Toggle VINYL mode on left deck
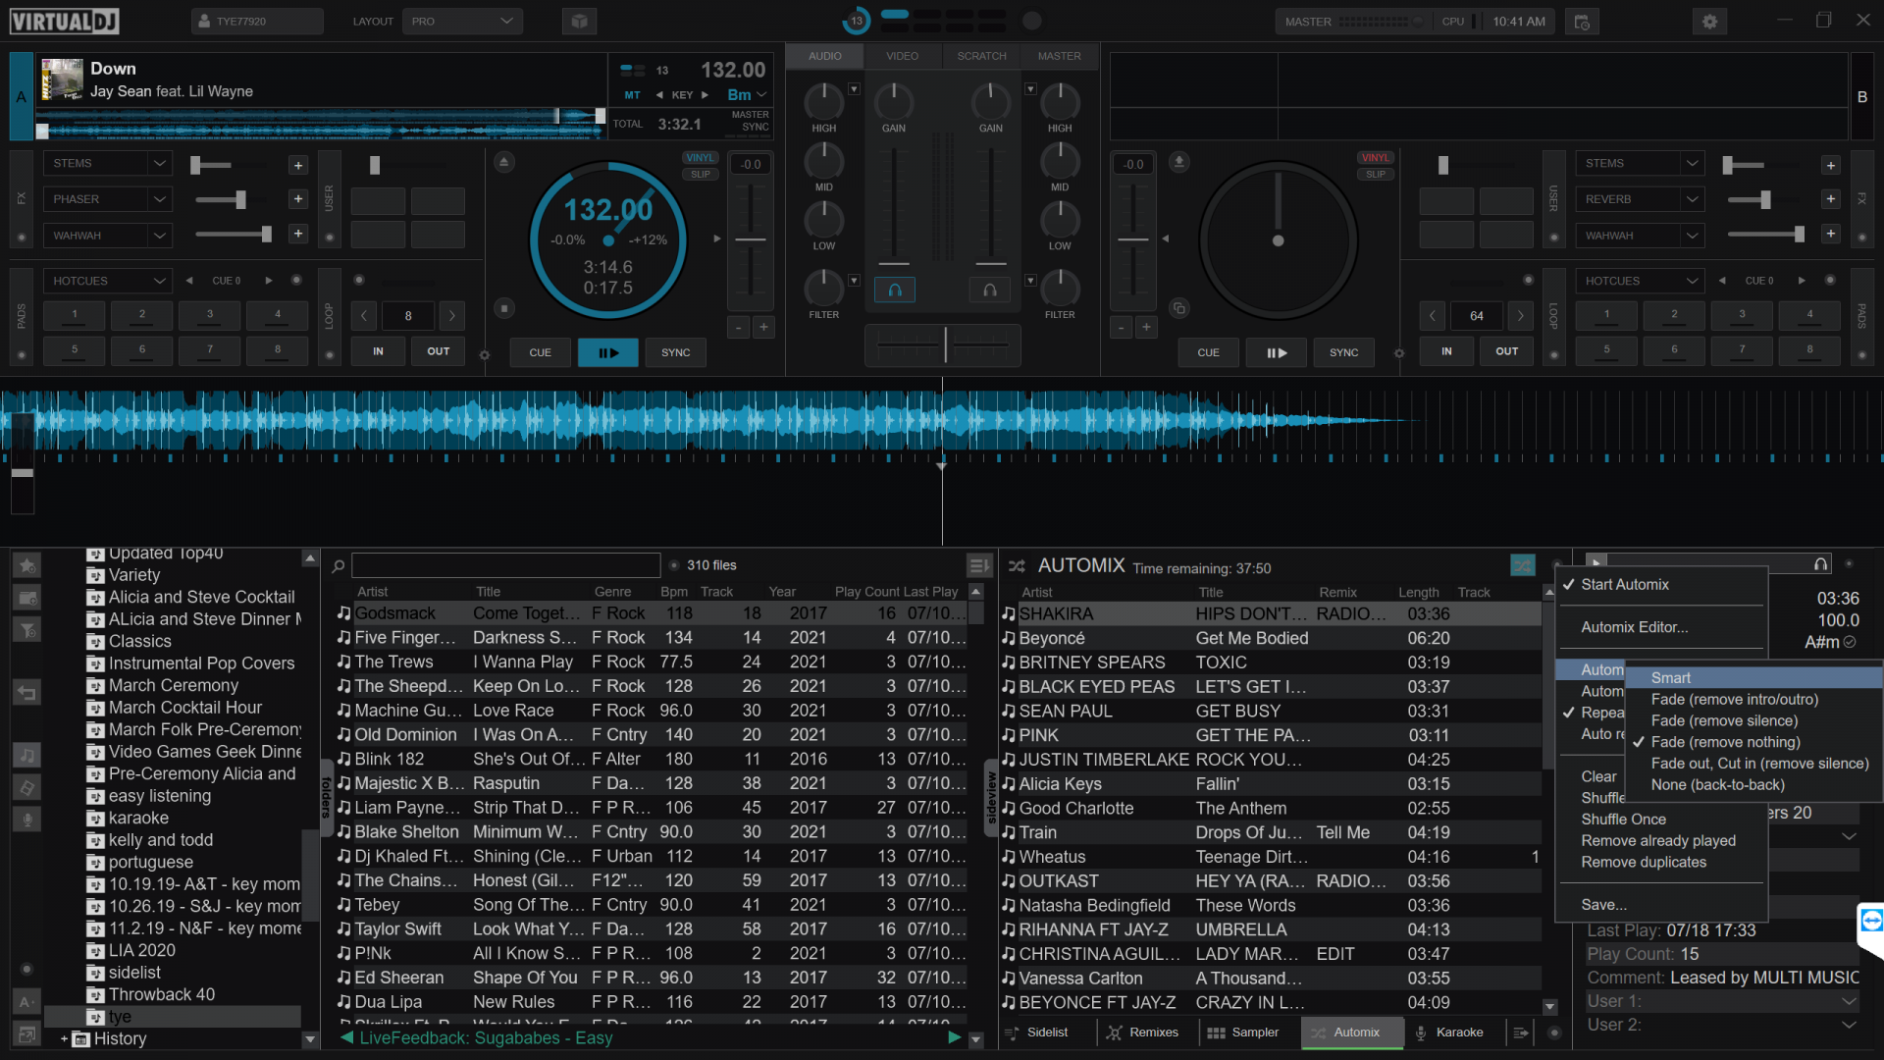 (x=700, y=158)
